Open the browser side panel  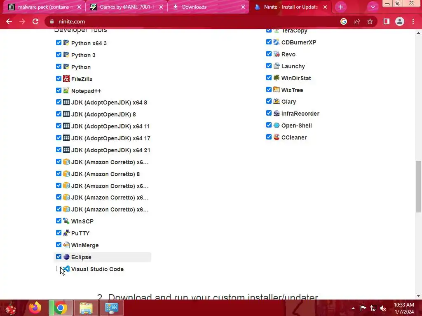[x=387, y=21]
